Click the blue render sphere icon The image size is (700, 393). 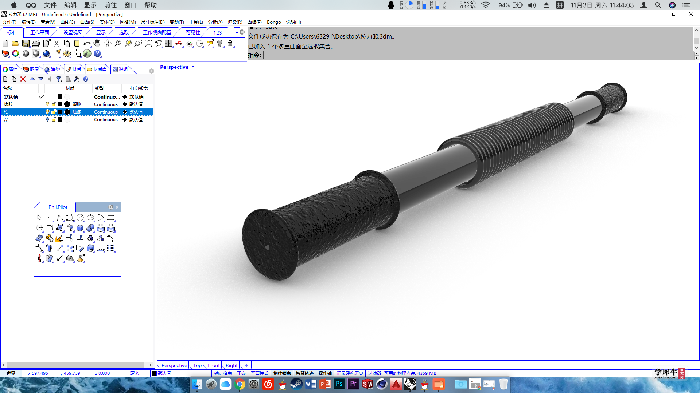click(x=46, y=54)
